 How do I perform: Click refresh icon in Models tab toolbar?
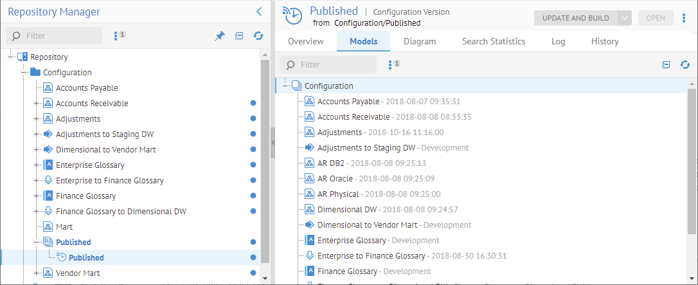(x=685, y=65)
